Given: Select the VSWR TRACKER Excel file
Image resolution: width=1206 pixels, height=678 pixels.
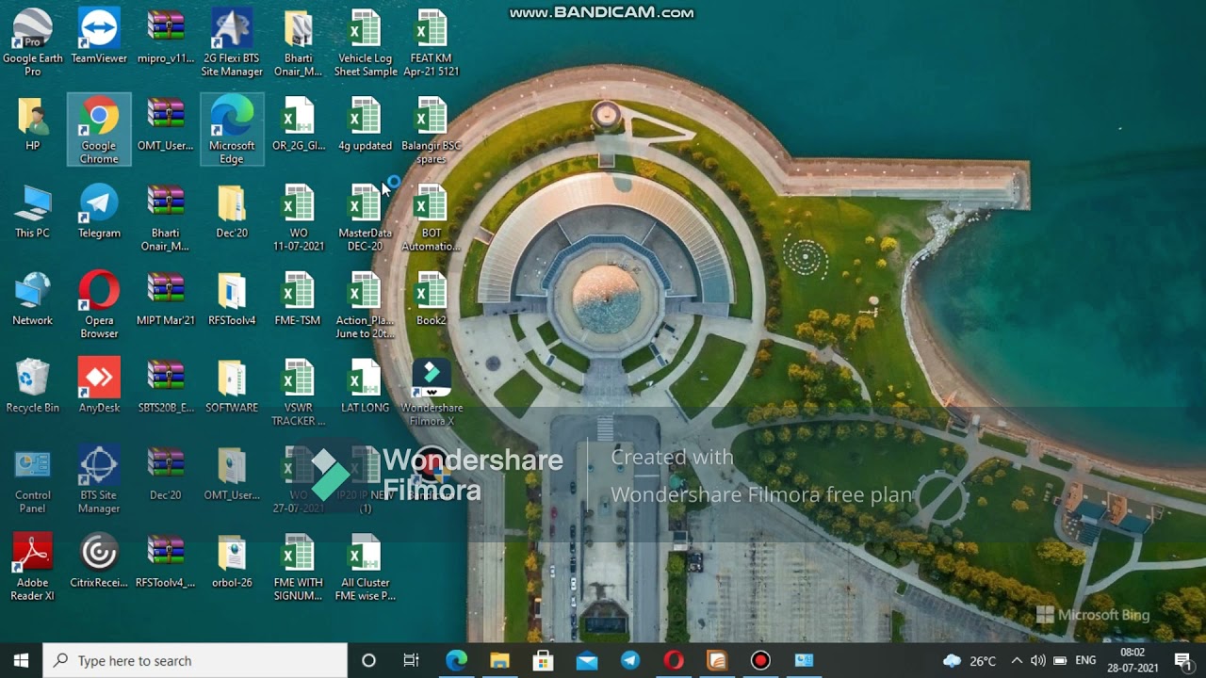Looking at the screenshot, I should (x=298, y=393).
